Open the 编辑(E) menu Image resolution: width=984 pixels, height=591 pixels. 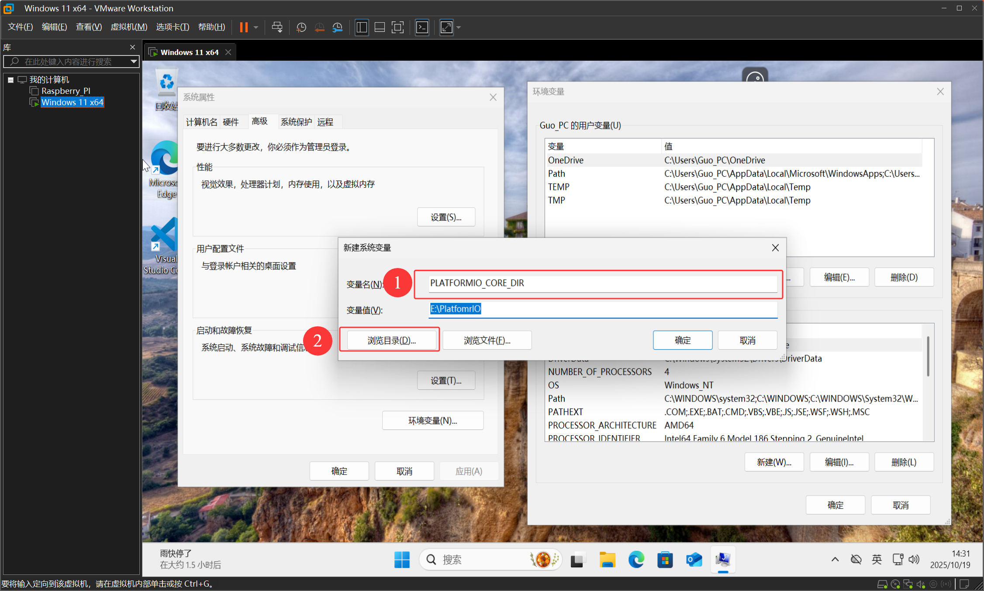[54, 27]
